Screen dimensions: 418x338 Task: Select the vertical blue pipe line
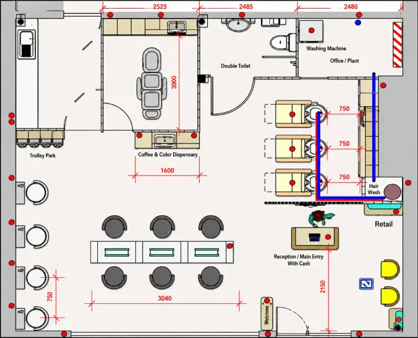[374, 127]
